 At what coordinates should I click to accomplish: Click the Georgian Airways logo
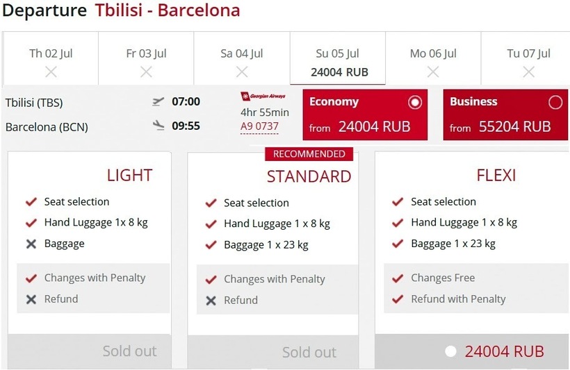click(x=263, y=96)
